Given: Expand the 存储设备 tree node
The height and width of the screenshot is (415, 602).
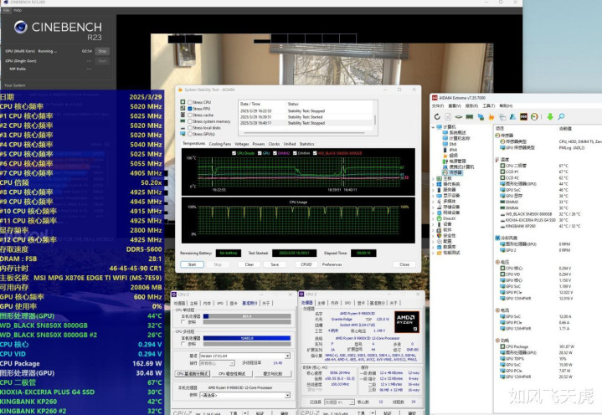Looking at the screenshot, I should (x=433, y=207).
